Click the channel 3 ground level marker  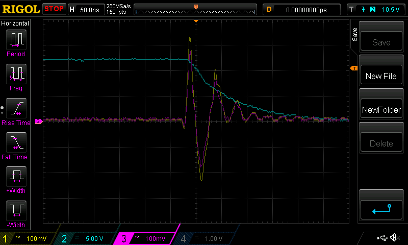[39, 121]
